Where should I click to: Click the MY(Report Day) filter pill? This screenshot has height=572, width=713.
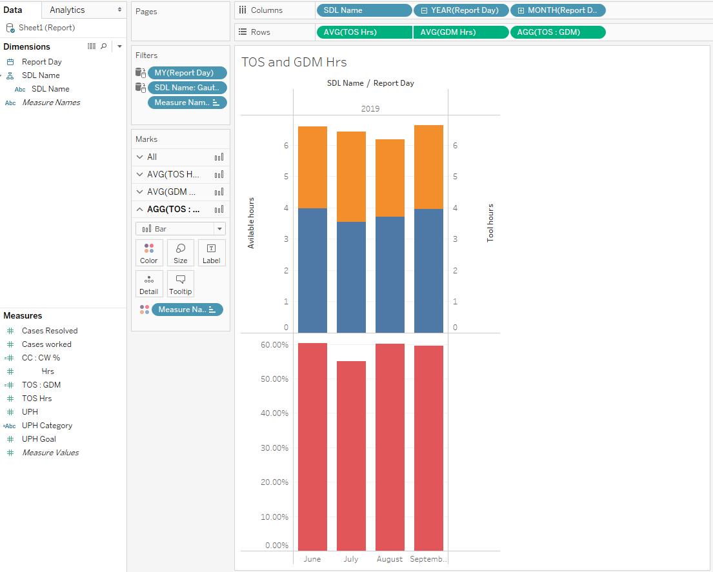click(187, 73)
